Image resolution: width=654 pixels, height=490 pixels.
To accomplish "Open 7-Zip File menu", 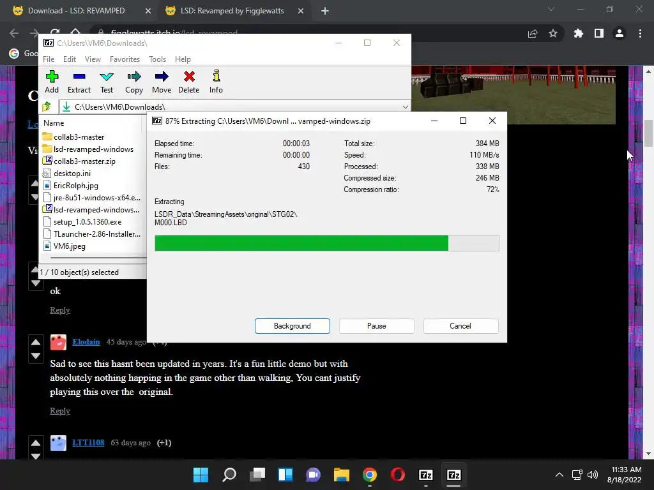I will point(49,59).
